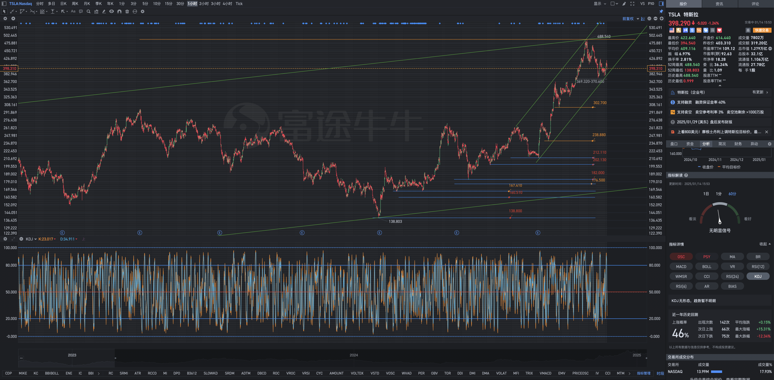Image resolution: width=774 pixels, height=380 pixels.
Task: Switch to the 财务 financials tab
Action: pos(738,144)
